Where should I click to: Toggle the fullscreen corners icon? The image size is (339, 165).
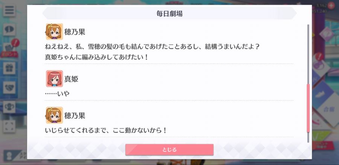click(x=9, y=126)
